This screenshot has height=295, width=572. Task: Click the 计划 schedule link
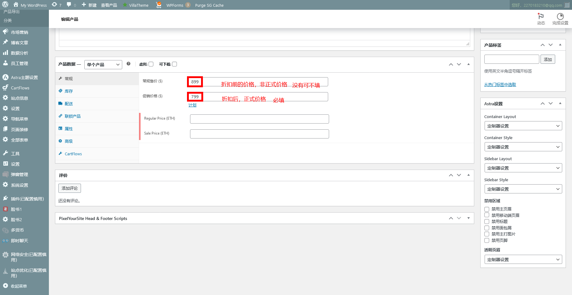[193, 105]
